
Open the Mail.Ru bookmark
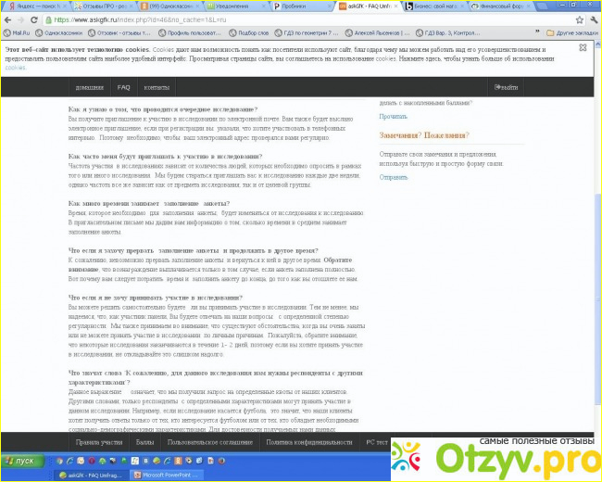click(20, 32)
